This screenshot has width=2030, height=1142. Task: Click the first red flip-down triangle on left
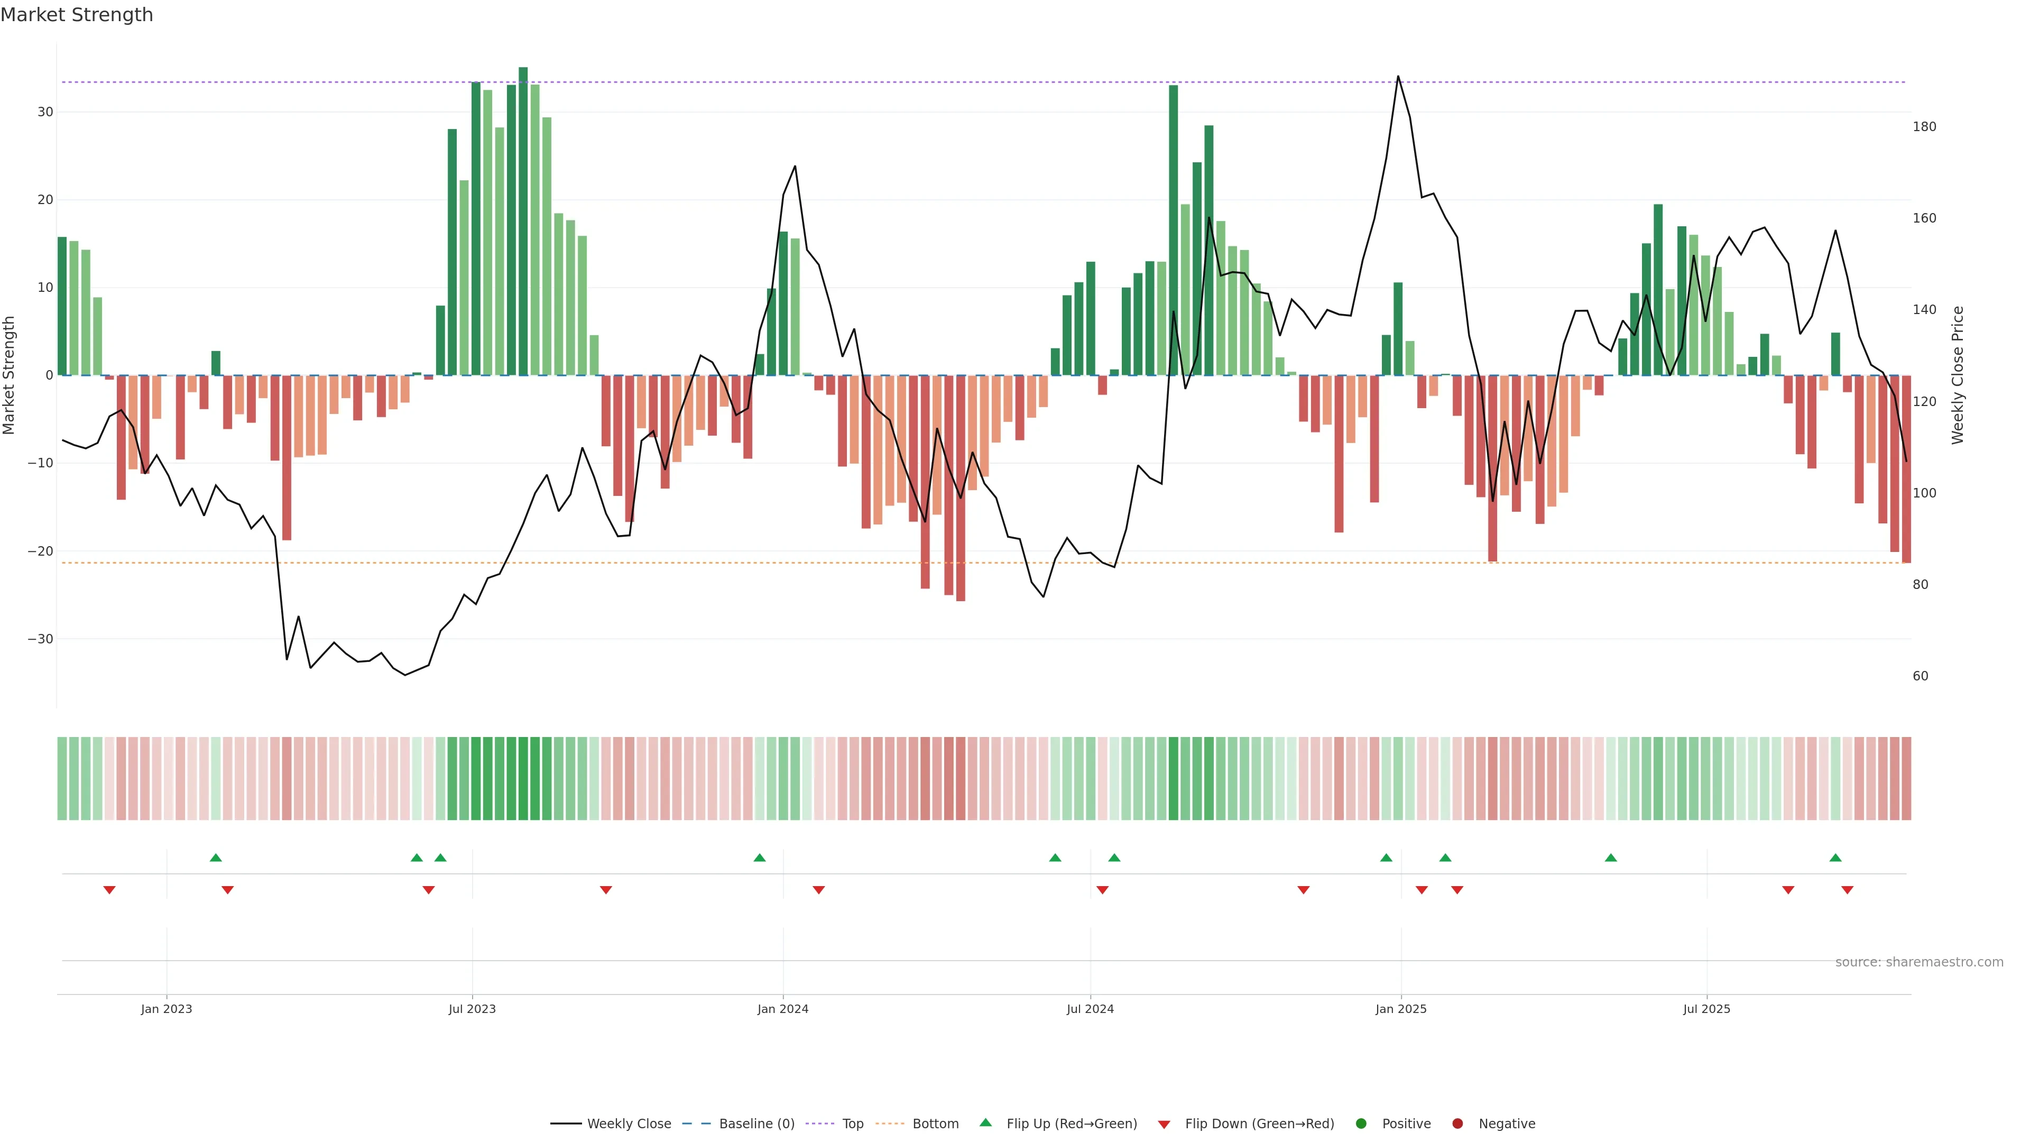109,890
